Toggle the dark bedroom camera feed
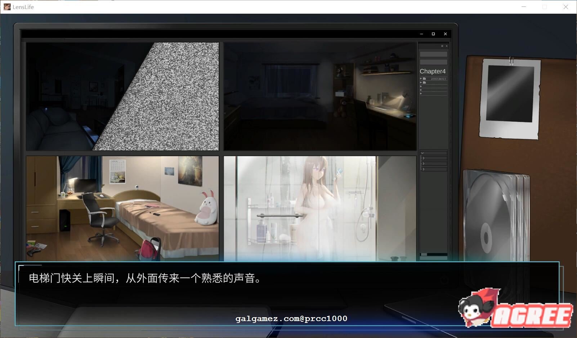 [319, 96]
